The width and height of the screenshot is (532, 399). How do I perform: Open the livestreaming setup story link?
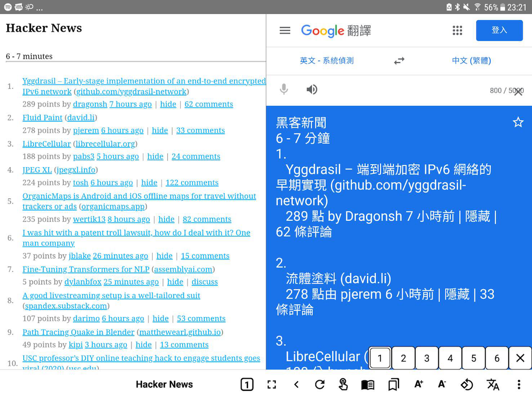[x=111, y=296]
